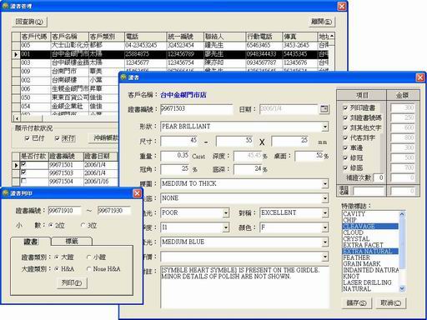The height and width of the screenshot is (320, 427).
Task: Click the 列印 button in the print dialog
Action: [72, 283]
